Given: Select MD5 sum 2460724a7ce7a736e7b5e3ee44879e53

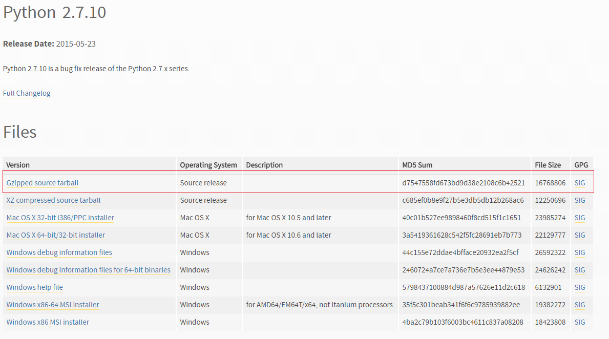Looking at the screenshot, I should click(464, 270).
